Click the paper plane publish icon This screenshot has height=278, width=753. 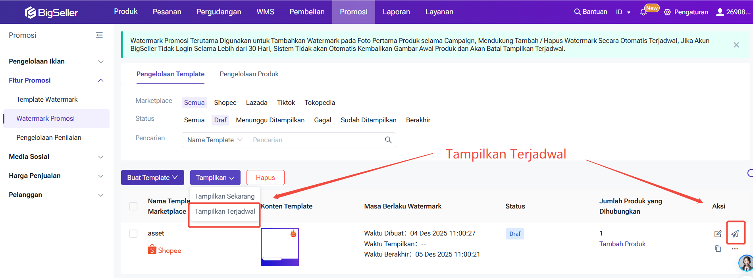(735, 234)
